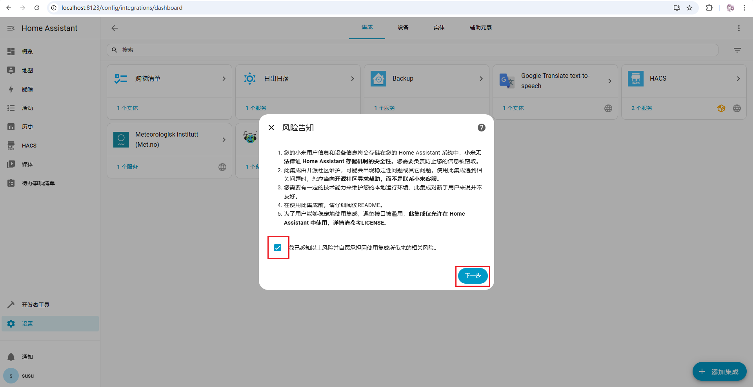Collapse the sidebar menu icon
This screenshot has height=387, width=753.
11,28
